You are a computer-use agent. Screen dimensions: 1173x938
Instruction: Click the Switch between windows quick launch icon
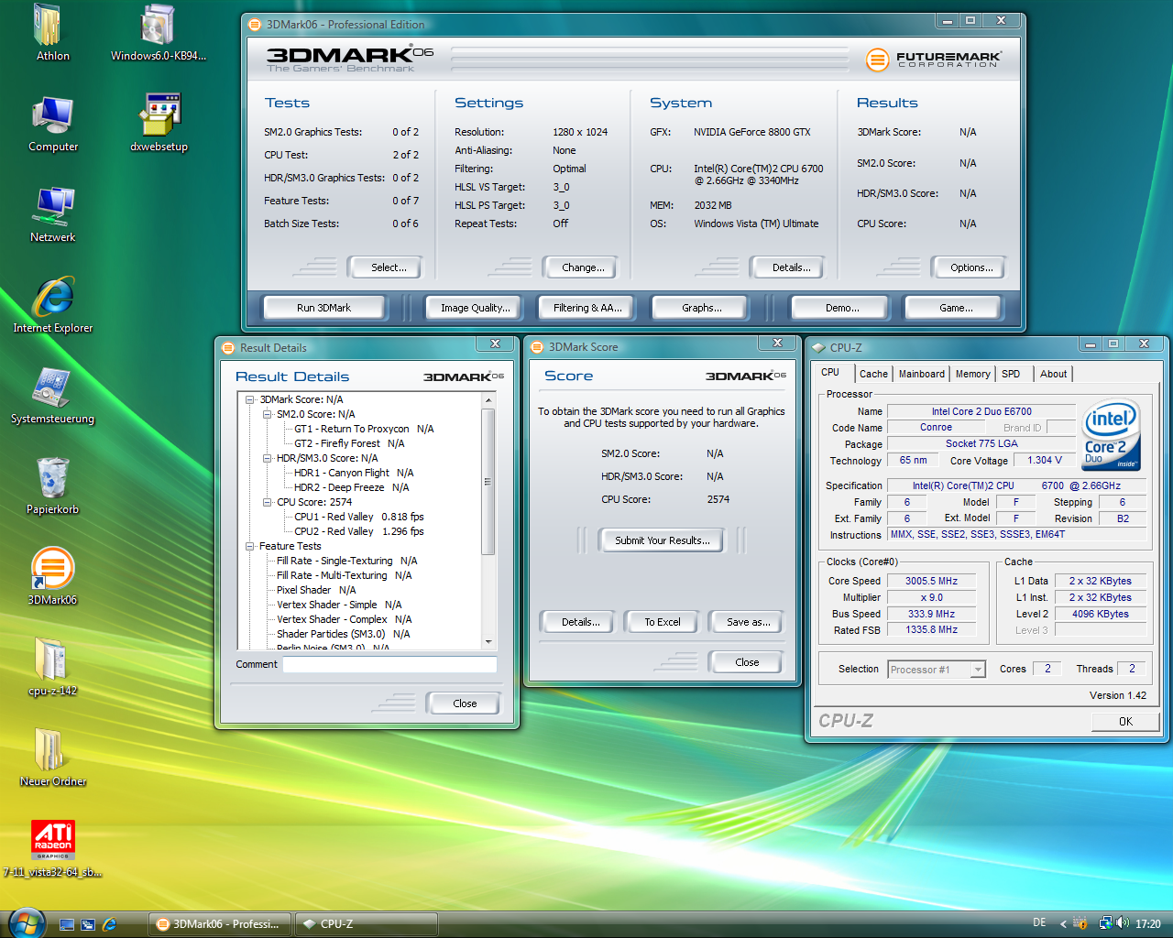(x=88, y=924)
